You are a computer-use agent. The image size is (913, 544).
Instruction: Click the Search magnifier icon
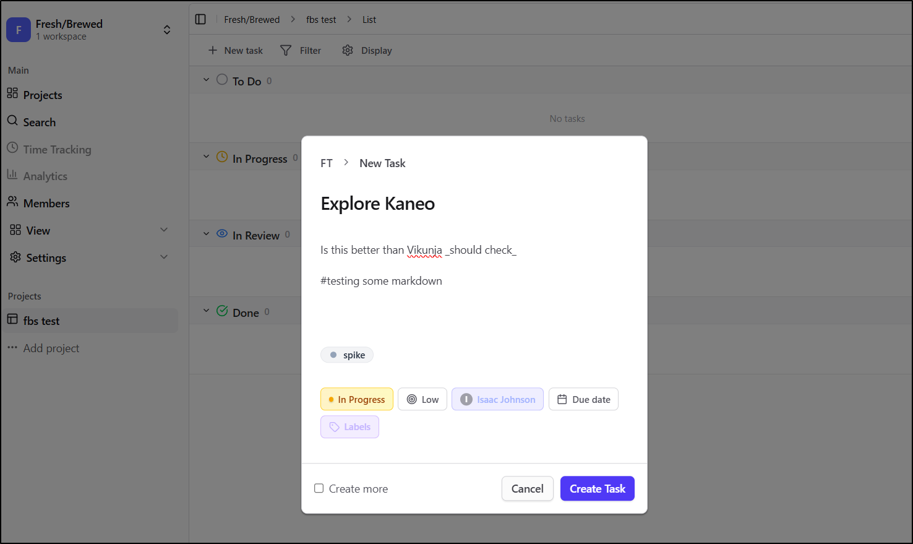point(12,120)
